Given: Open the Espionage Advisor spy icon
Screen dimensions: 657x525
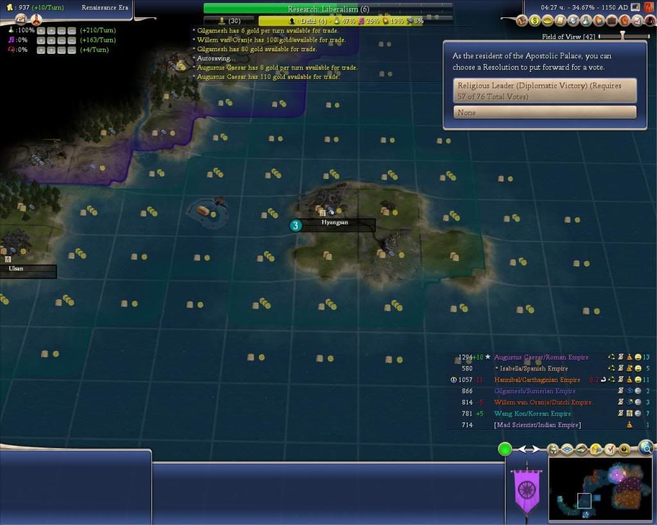Looking at the screenshot, I should [x=650, y=21].
